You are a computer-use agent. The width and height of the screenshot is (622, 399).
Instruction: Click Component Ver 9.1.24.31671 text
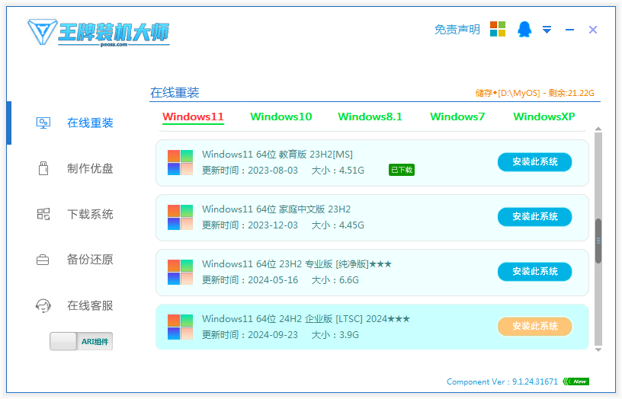pyautogui.click(x=502, y=381)
